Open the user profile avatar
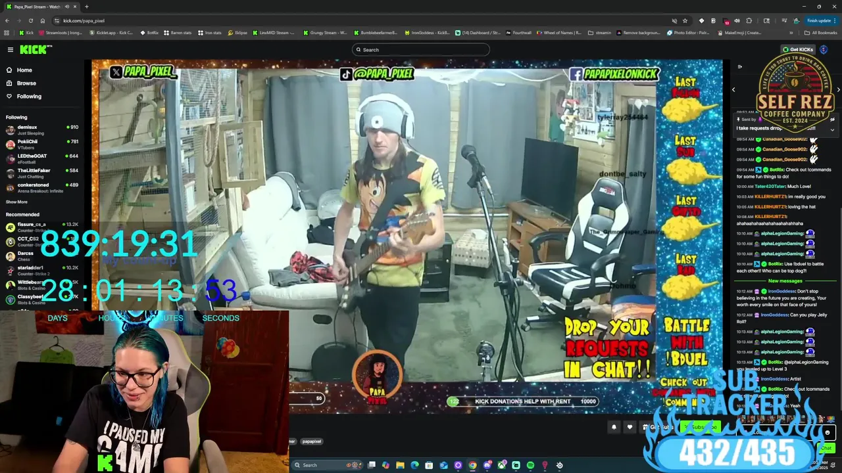Image resolution: width=842 pixels, height=473 pixels. pos(824,49)
